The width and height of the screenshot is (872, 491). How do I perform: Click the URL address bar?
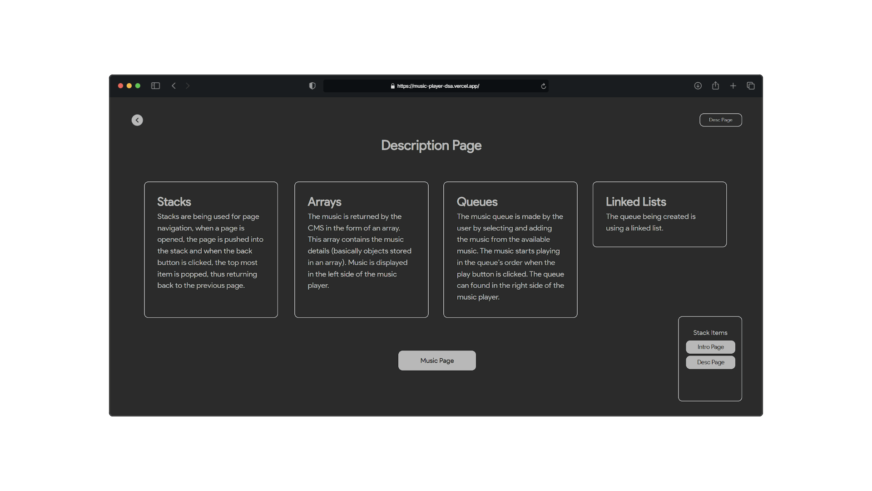tap(436, 86)
